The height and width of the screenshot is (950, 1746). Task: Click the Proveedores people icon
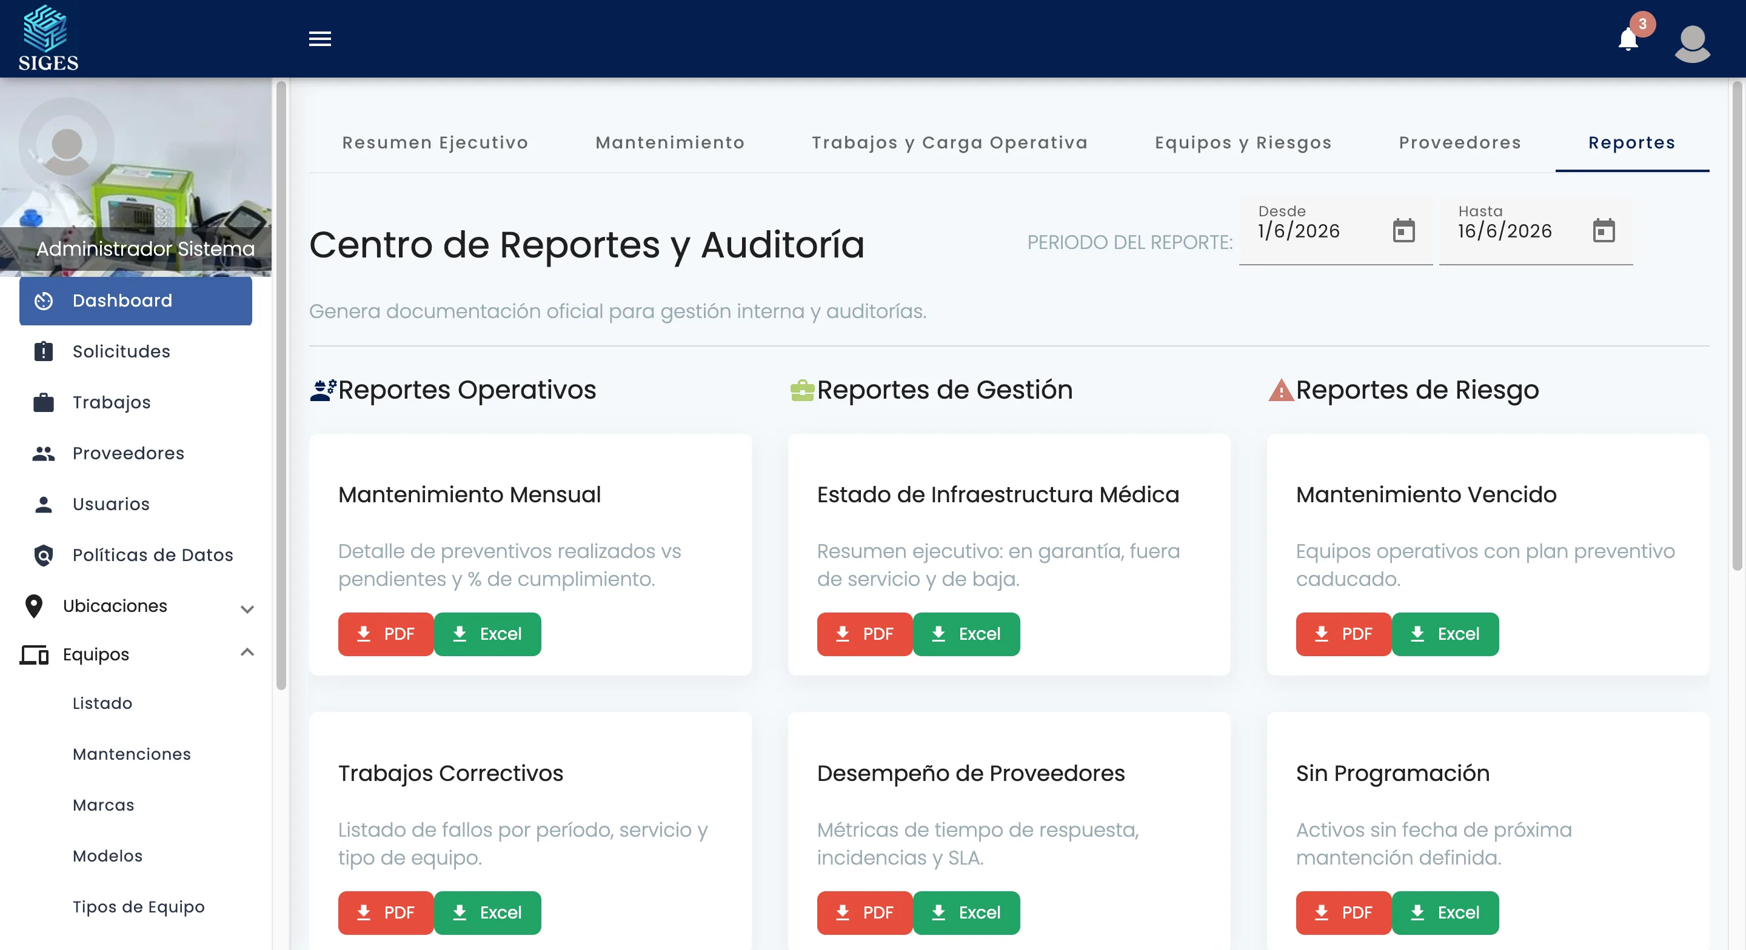44,453
